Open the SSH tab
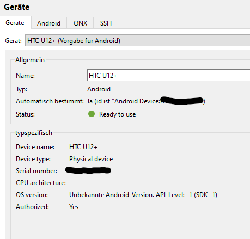 (x=106, y=23)
